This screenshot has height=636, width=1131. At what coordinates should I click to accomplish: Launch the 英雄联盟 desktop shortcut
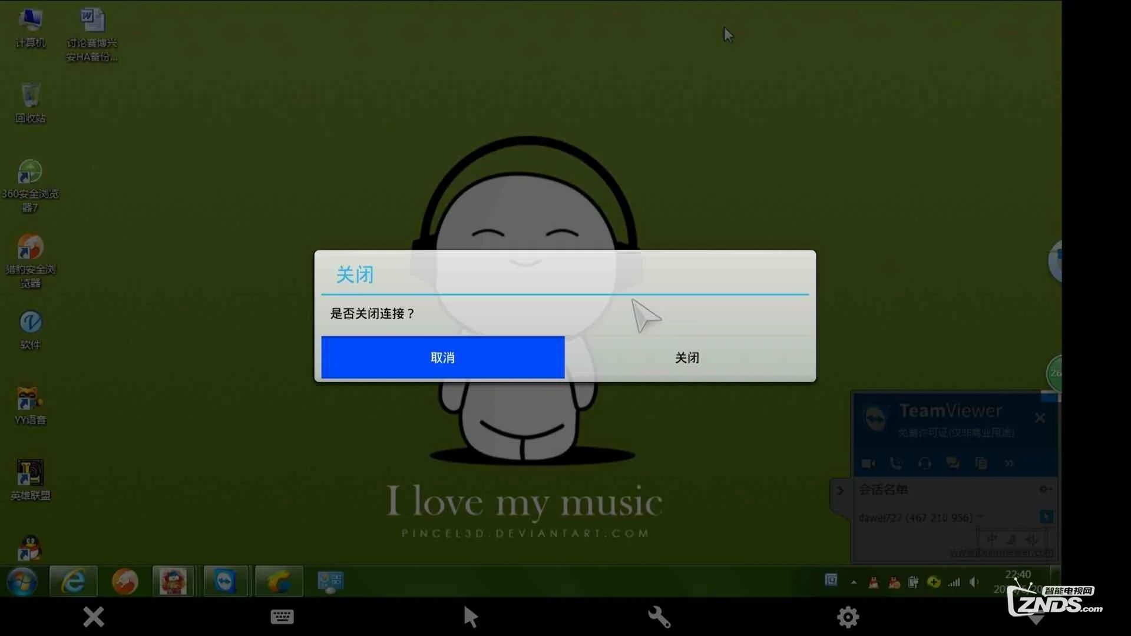[x=30, y=480]
